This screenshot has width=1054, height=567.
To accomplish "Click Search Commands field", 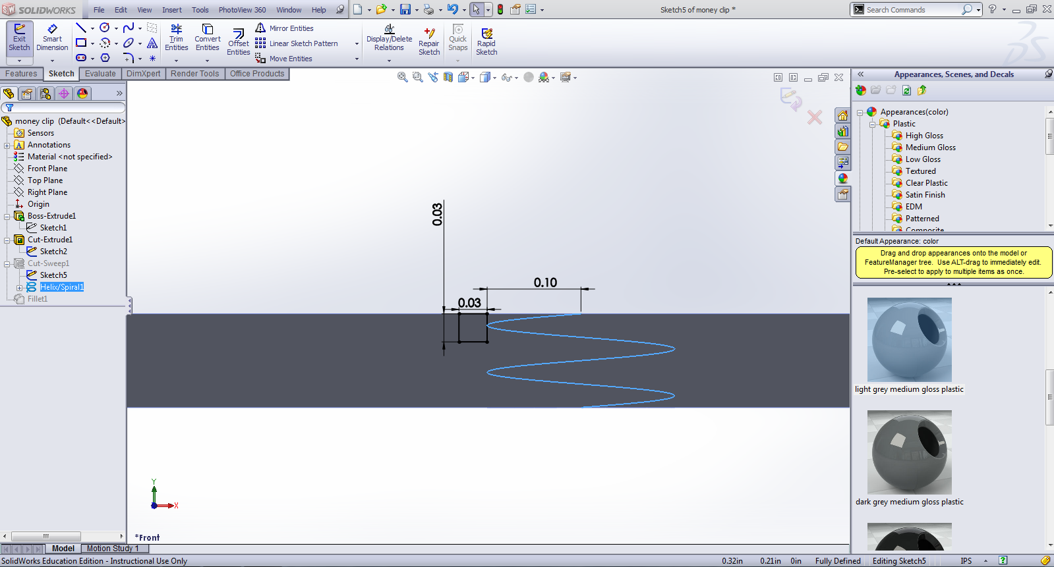I will (912, 10).
